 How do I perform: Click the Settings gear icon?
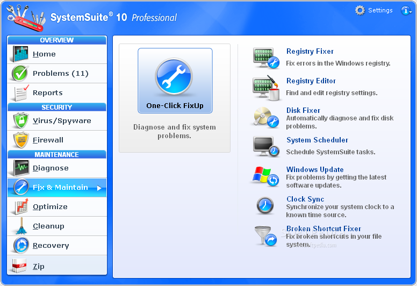coord(360,10)
